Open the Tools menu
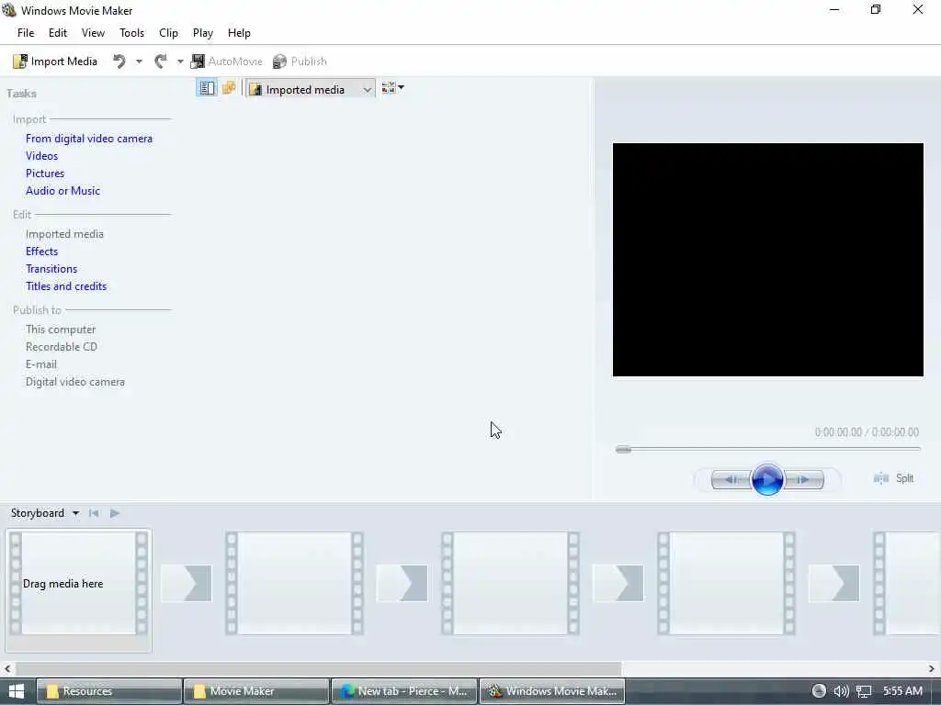941x705 pixels. [x=131, y=33]
